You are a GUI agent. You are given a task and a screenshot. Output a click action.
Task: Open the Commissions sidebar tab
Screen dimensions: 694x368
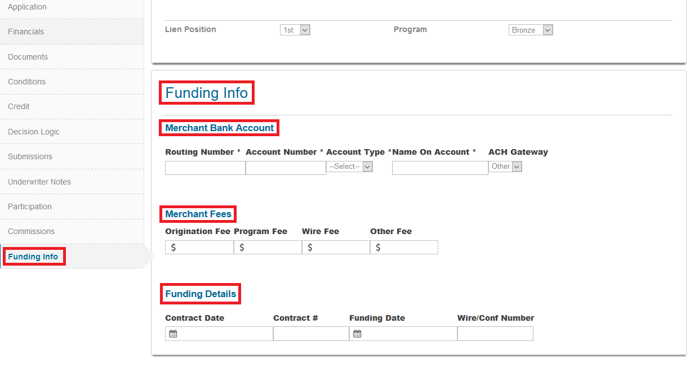72,231
